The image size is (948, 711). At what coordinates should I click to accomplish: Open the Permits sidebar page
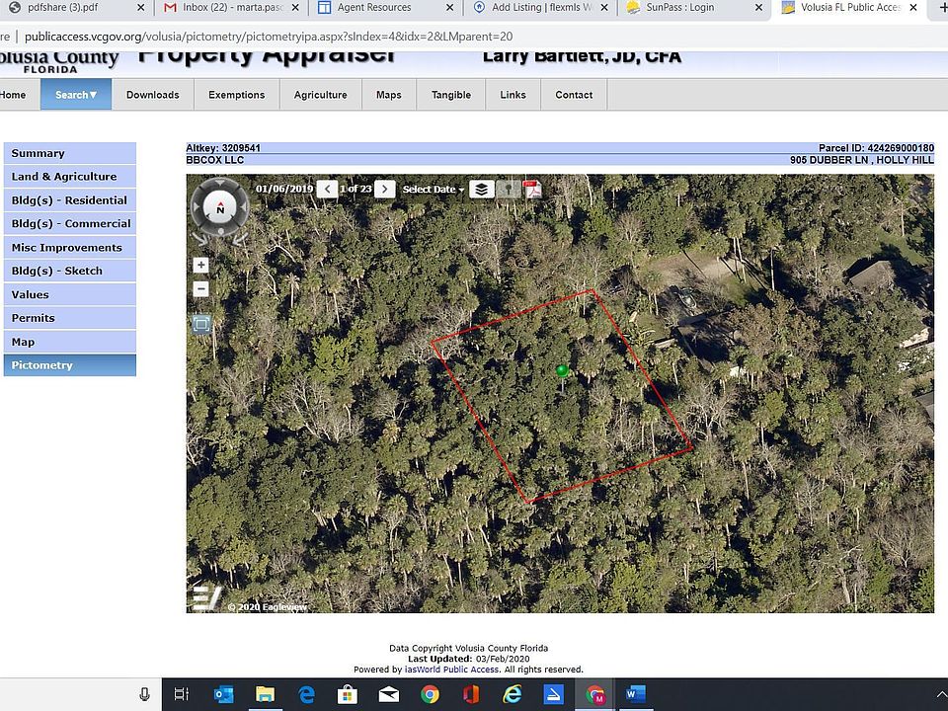tap(70, 318)
